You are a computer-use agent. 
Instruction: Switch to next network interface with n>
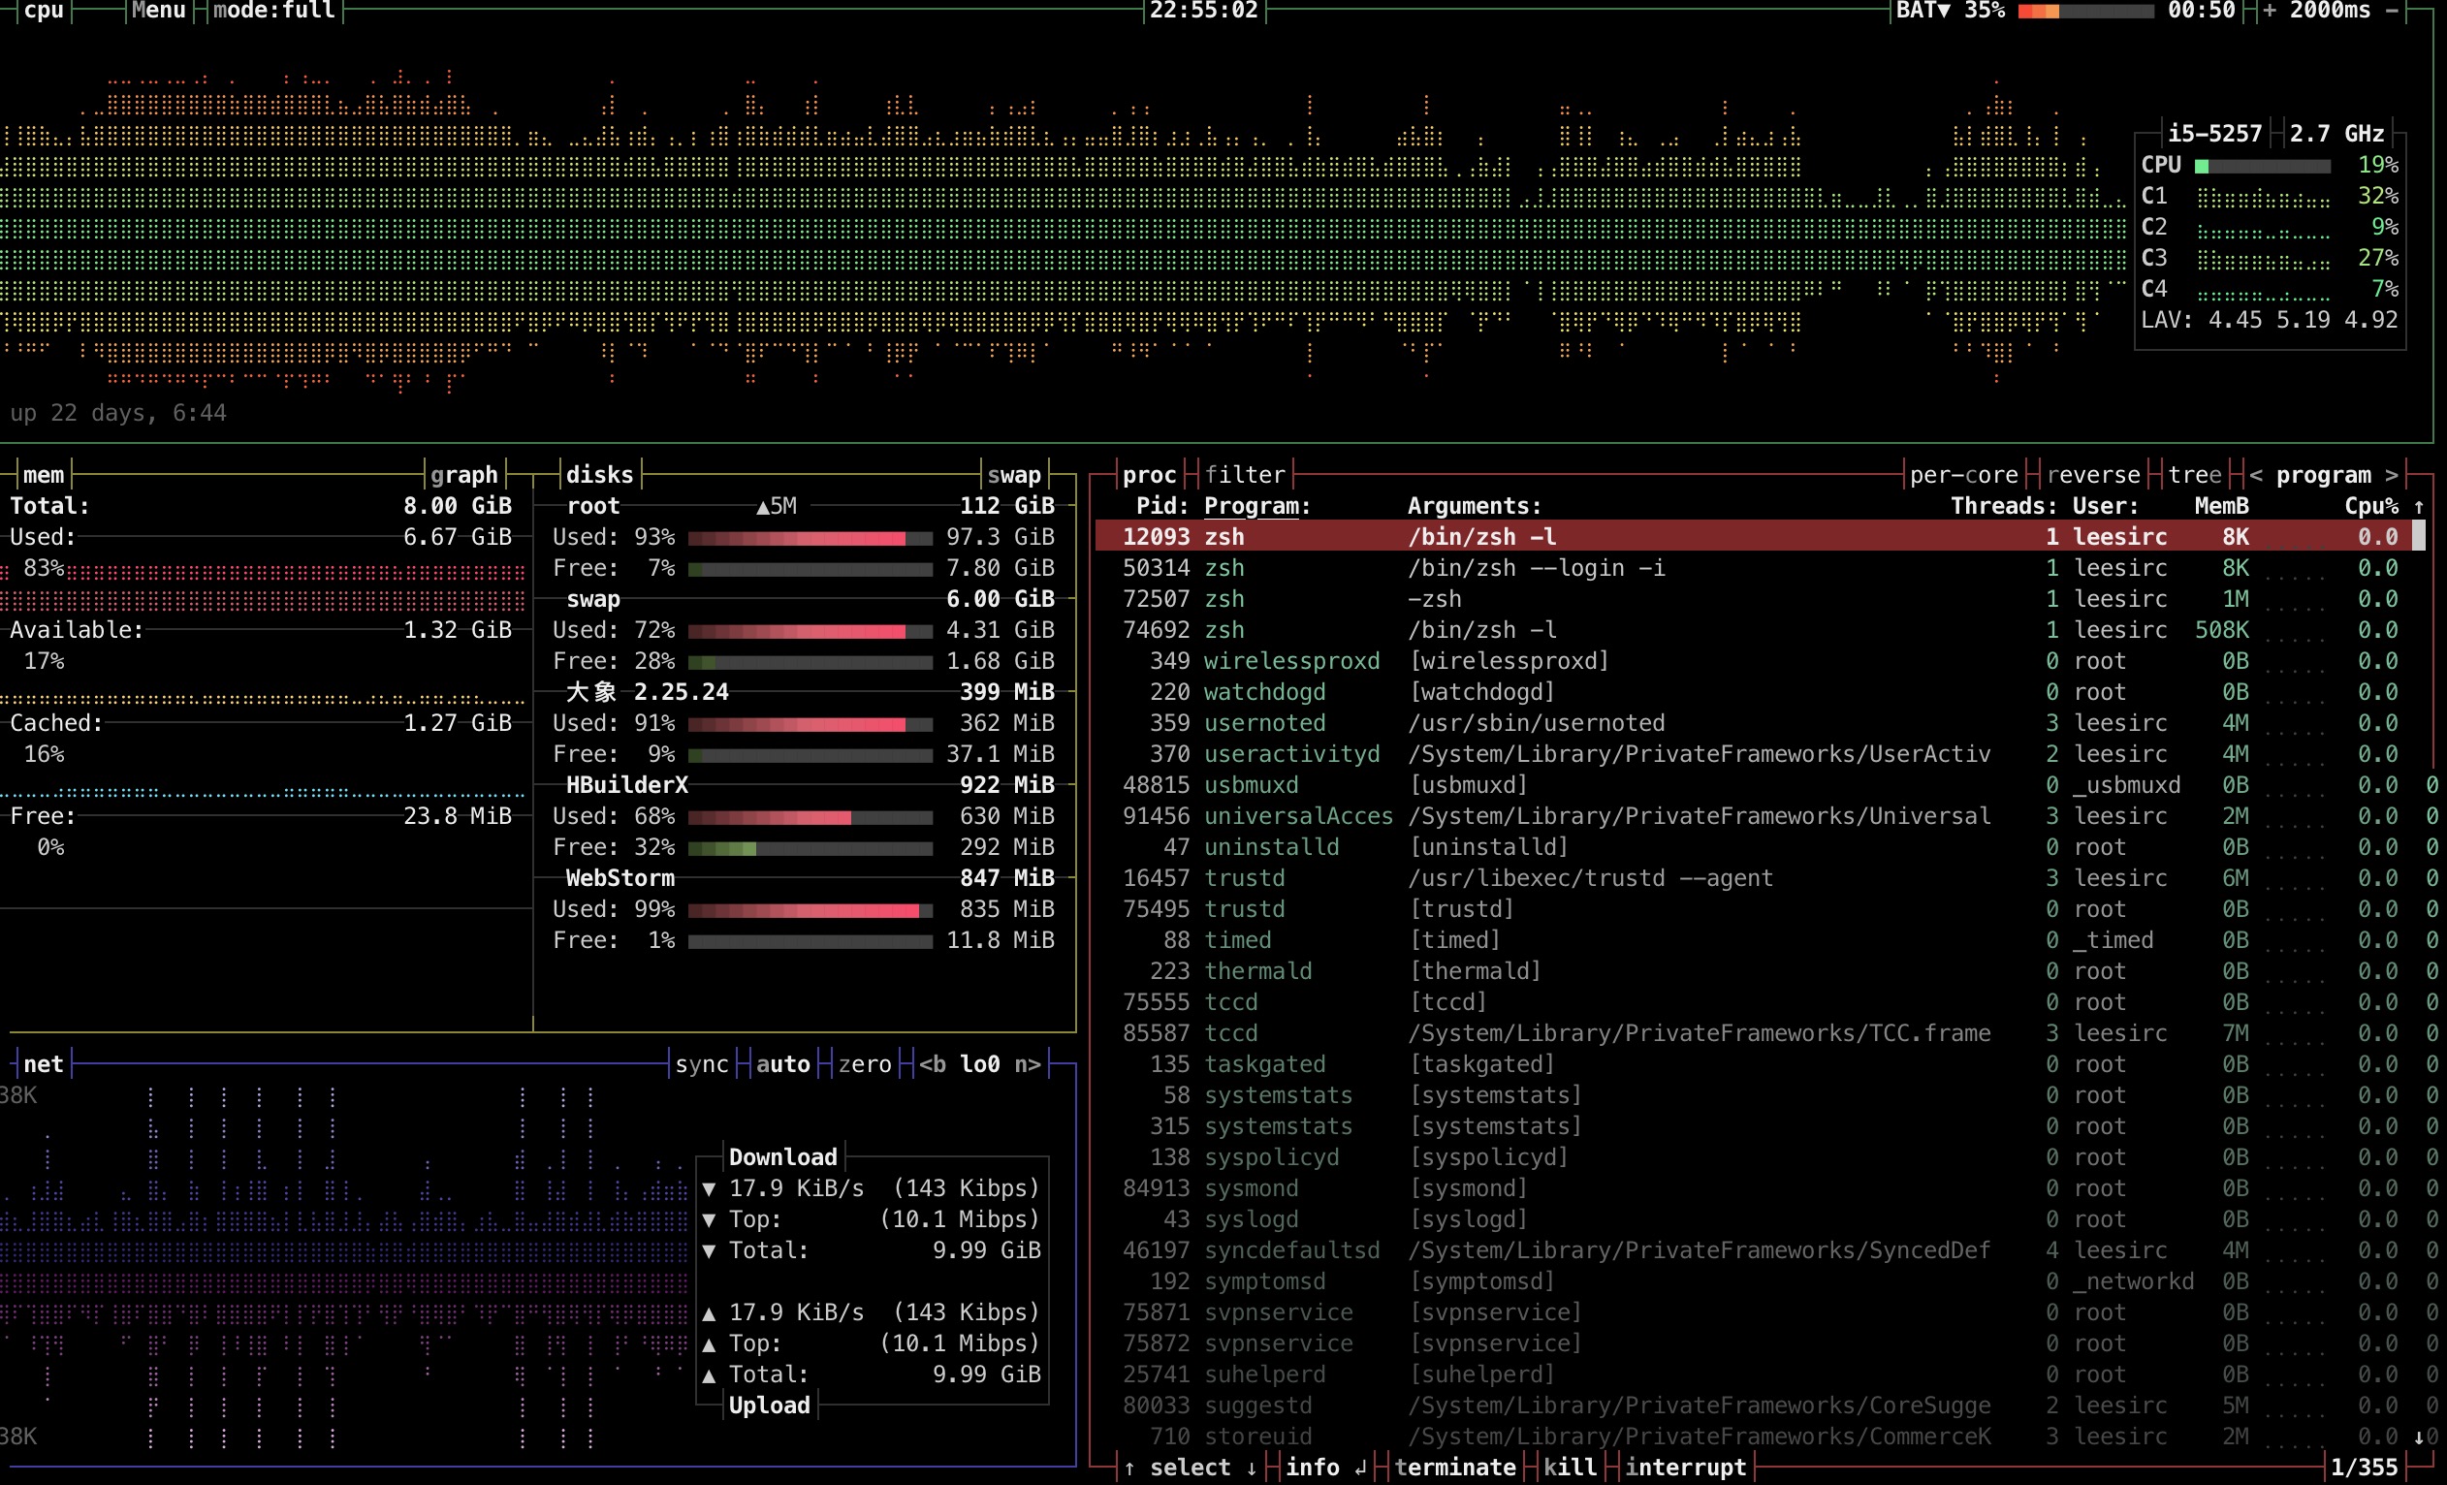click(1027, 1064)
